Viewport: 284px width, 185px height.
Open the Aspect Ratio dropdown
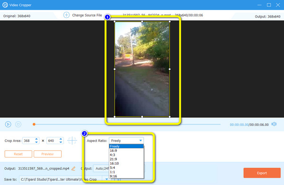126,141
